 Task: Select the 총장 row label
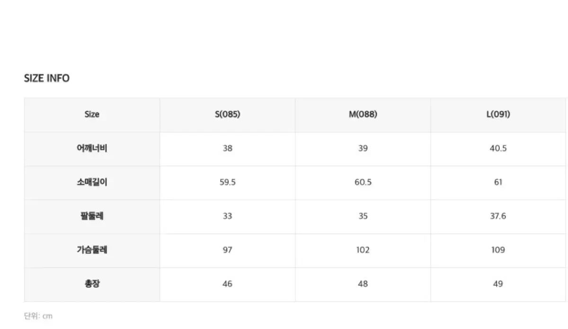(x=92, y=284)
